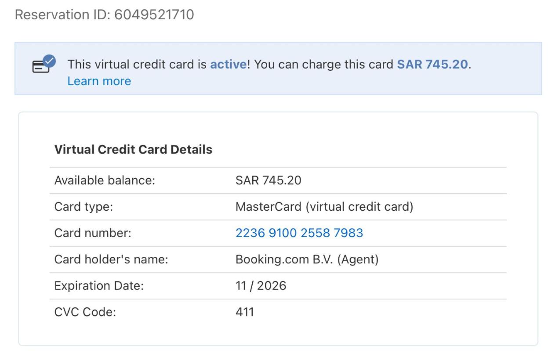Click the SAR 745.20 amount in the banner

click(432, 65)
